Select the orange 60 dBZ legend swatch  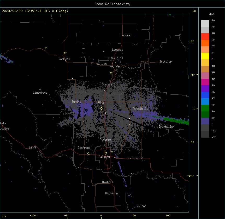pos(205,43)
